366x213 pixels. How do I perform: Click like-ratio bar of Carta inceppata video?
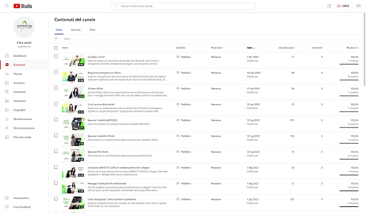pyautogui.click(x=349, y=206)
